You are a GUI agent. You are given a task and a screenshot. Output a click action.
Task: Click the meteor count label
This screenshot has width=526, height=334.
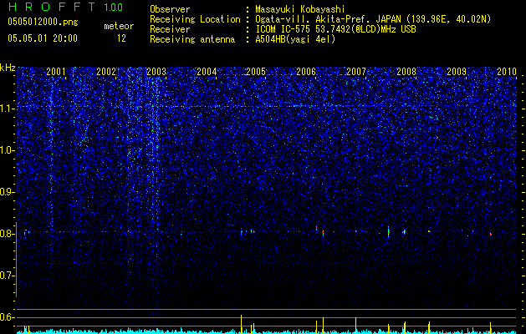119,26
